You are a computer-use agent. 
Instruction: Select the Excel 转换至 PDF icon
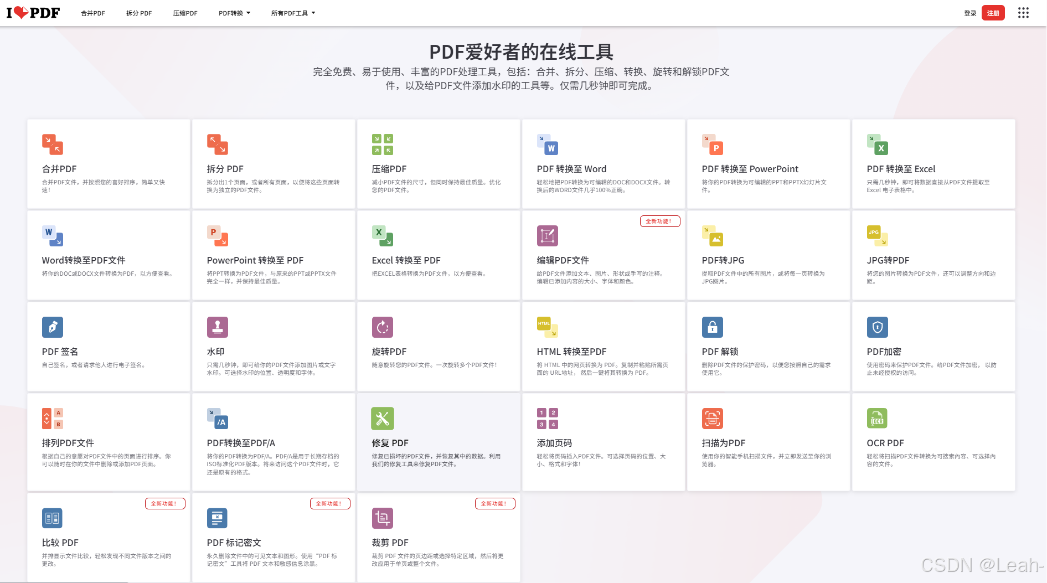point(383,236)
